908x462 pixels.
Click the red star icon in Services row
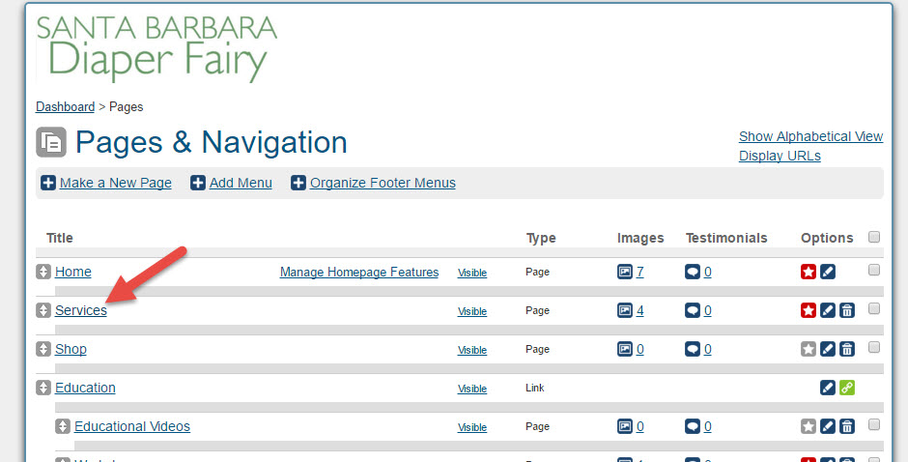(809, 310)
